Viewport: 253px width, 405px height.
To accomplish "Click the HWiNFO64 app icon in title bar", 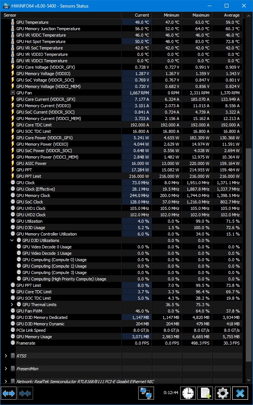I will [x=7, y=6].
